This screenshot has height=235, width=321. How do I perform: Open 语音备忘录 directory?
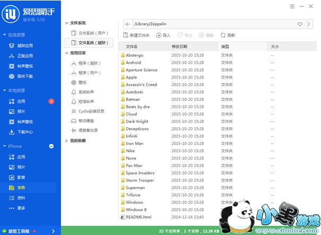click(x=84, y=130)
